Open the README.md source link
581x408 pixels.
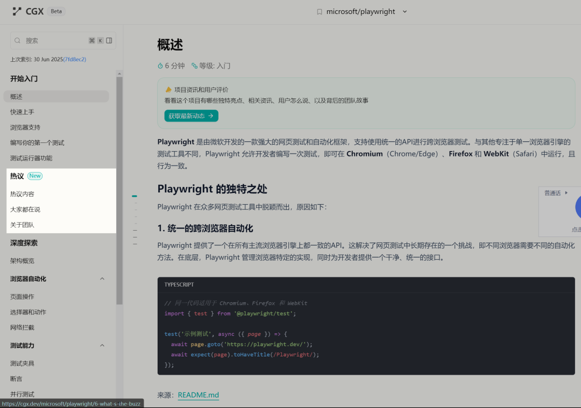pyautogui.click(x=198, y=395)
